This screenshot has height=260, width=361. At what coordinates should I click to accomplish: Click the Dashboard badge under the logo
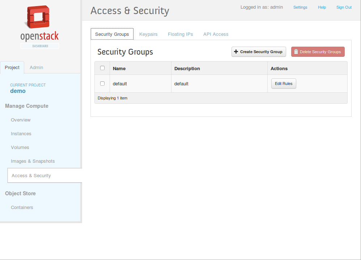coord(40,46)
